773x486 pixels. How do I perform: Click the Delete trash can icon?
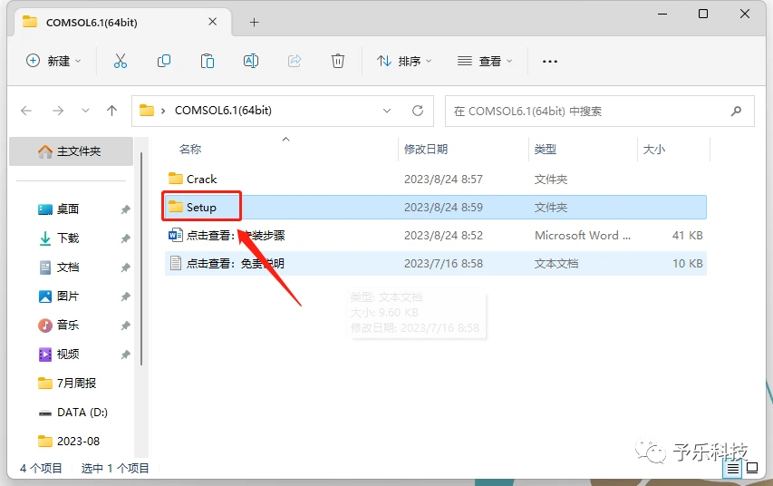click(338, 61)
